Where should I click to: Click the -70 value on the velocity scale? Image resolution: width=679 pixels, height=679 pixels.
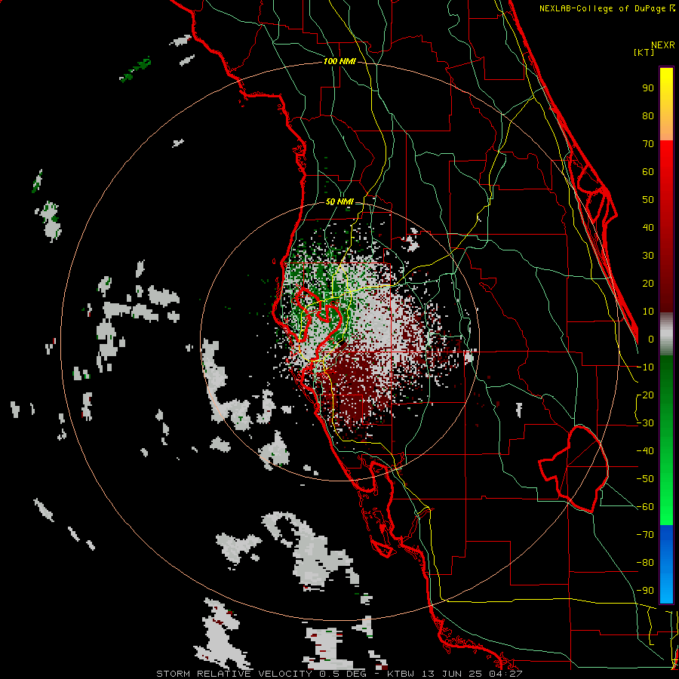click(645, 535)
